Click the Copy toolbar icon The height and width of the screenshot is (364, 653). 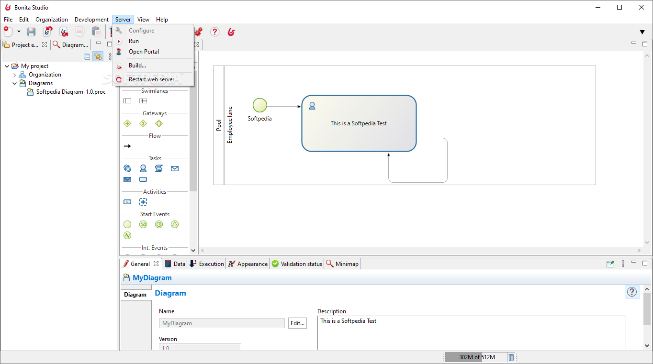(80, 32)
